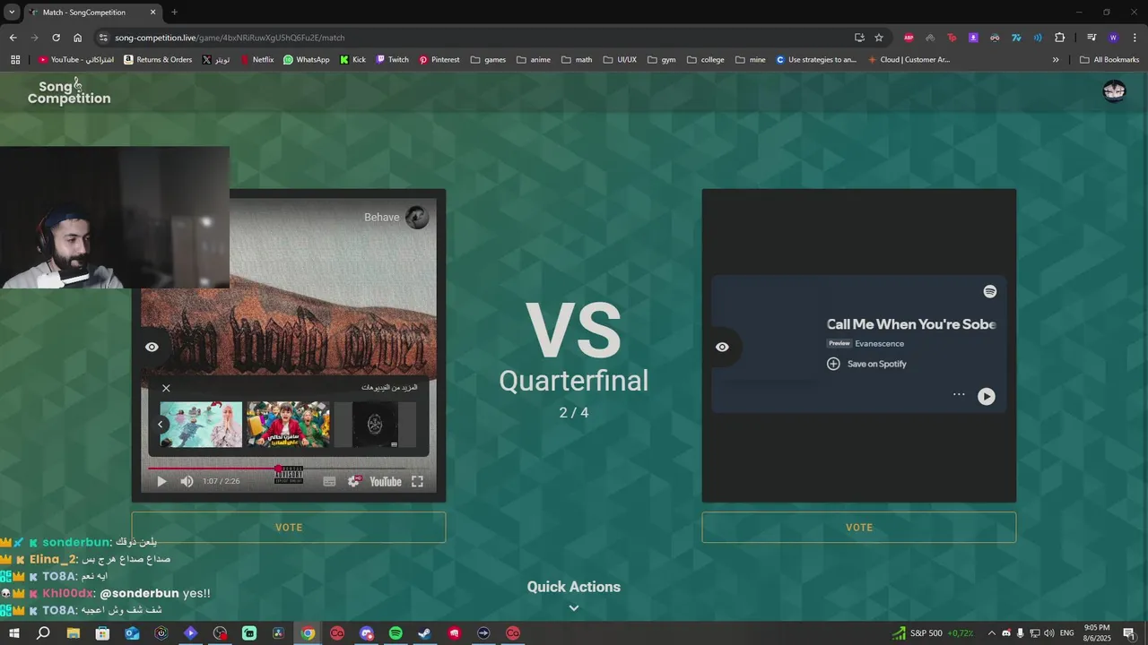Reload the current page
The image size is (1148, 645).
[x=56, y=38]
